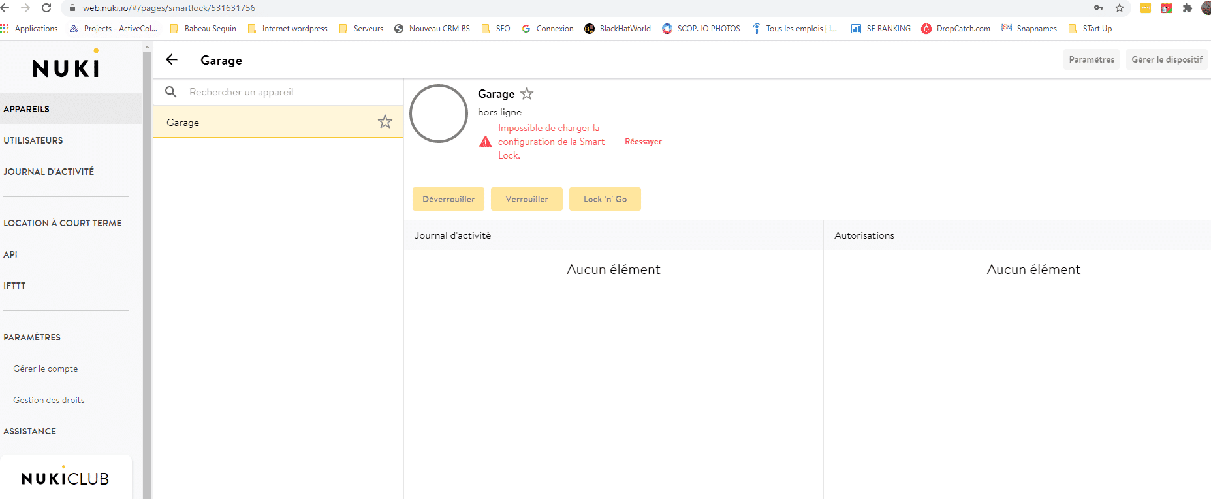Toggle favorite star in Garage list row
Viewport: 1211px width, 499px height.
point(385,122)
